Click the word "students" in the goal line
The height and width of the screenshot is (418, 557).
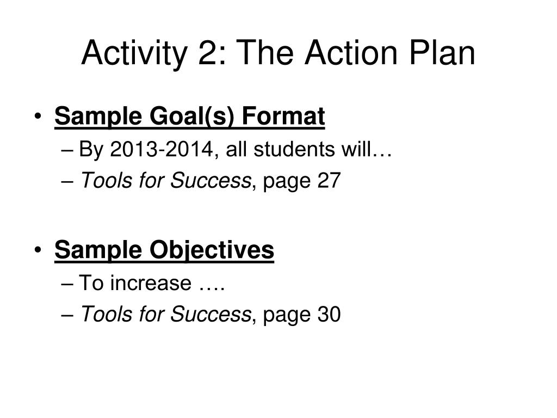(x=294, y=149)
